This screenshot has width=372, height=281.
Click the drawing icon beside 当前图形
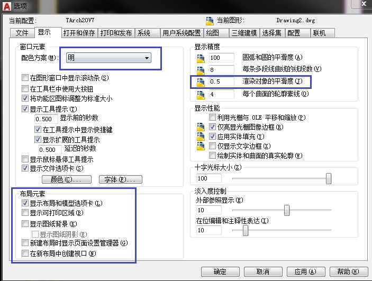pyautogui.click(x=208, y=20)
